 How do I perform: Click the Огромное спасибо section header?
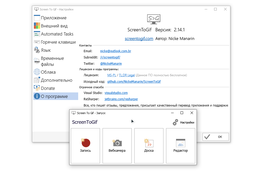click(x=91, y=87)
